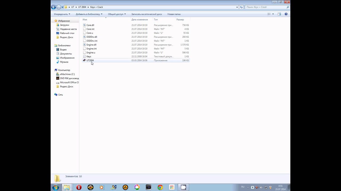
Task: Click the UT 2004 breadcrumb segment
Action: 82,7
